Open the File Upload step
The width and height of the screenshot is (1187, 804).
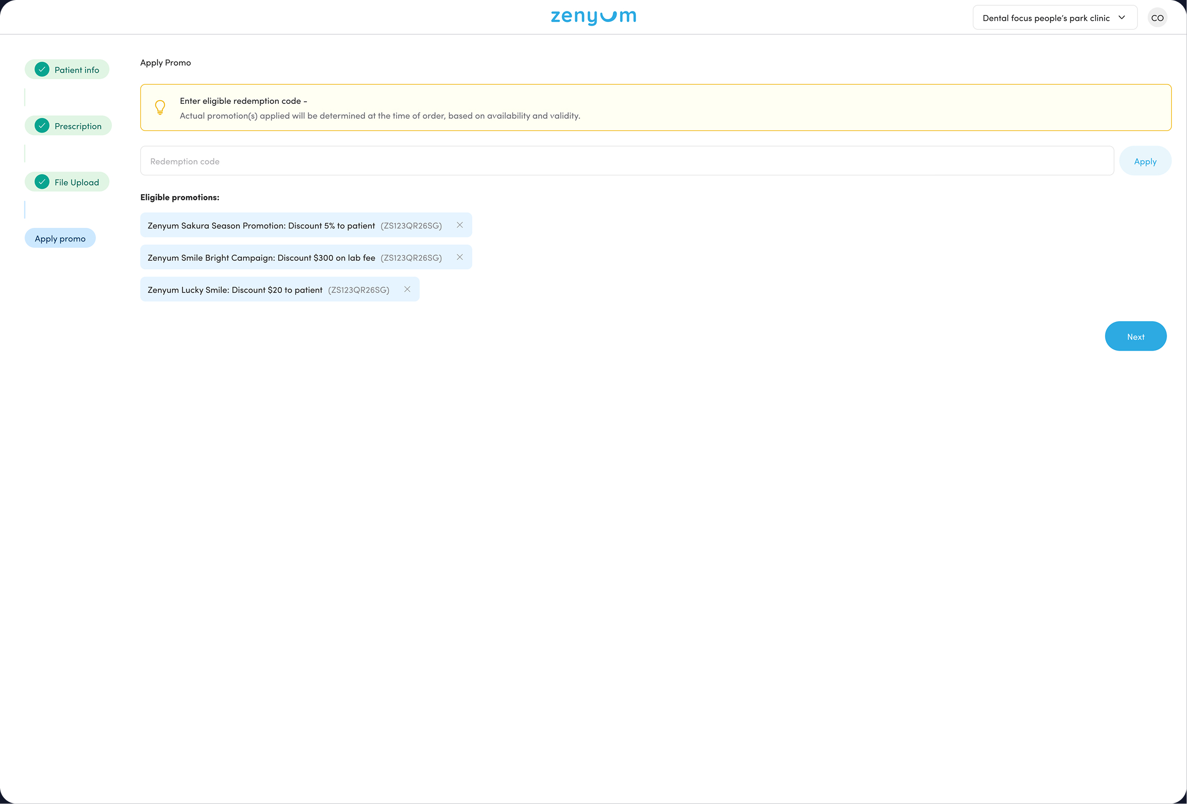77,183
